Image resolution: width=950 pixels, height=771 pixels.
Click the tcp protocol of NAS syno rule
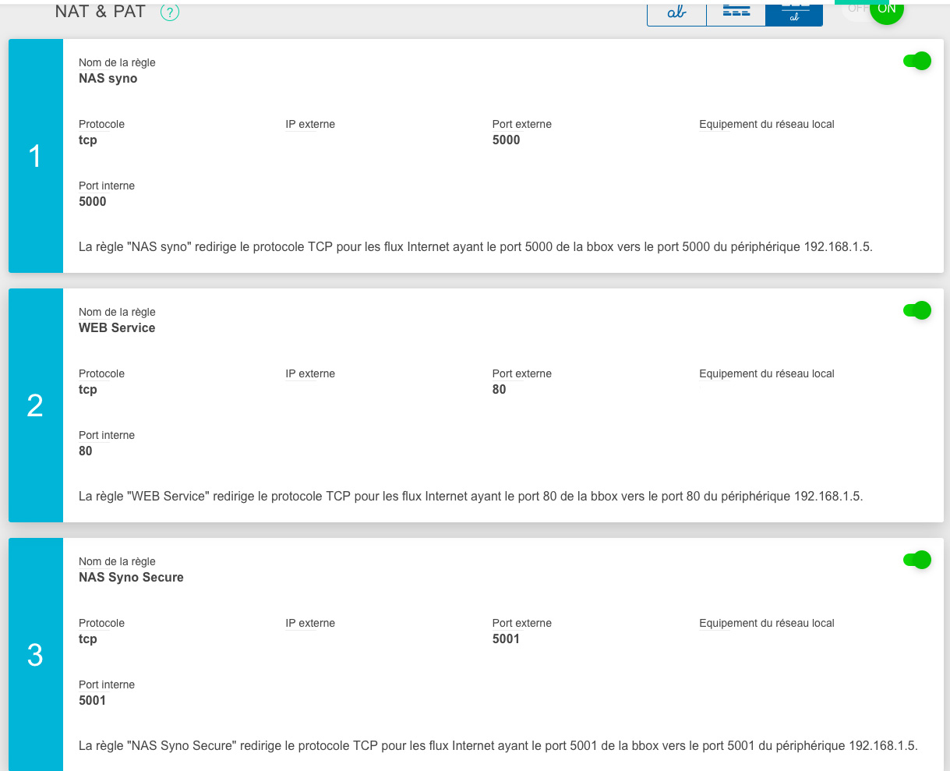point(87,140)
